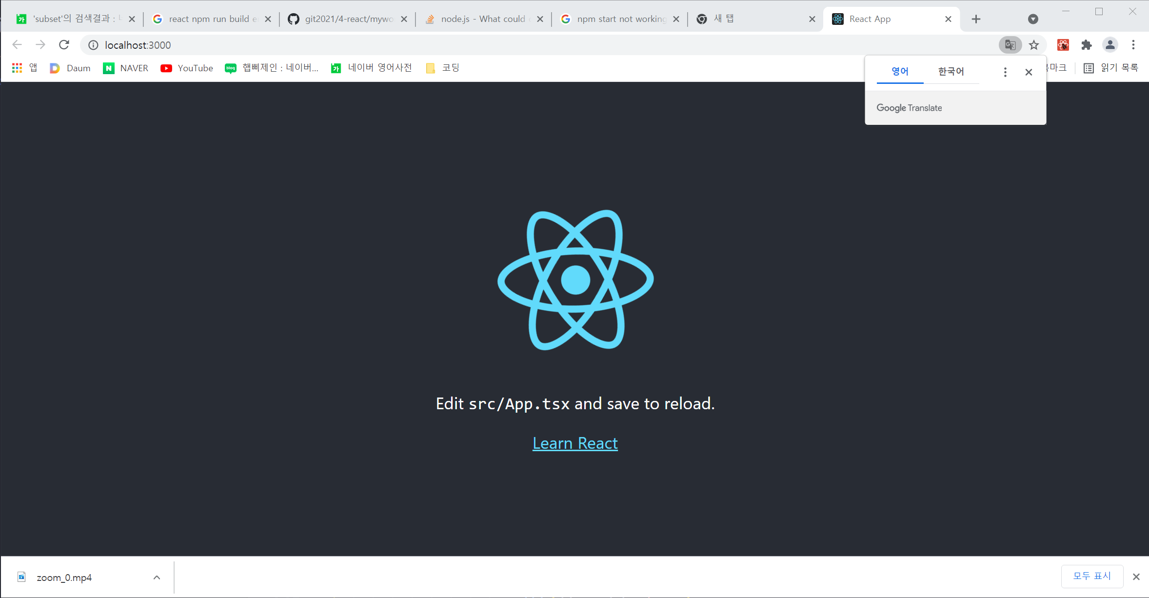
Task: Click the React logo image
Action: [575, 279]
